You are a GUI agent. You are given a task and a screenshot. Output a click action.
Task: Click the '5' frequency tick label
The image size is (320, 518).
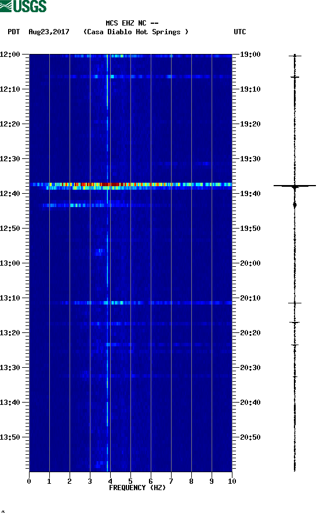(x=130, y=481)
